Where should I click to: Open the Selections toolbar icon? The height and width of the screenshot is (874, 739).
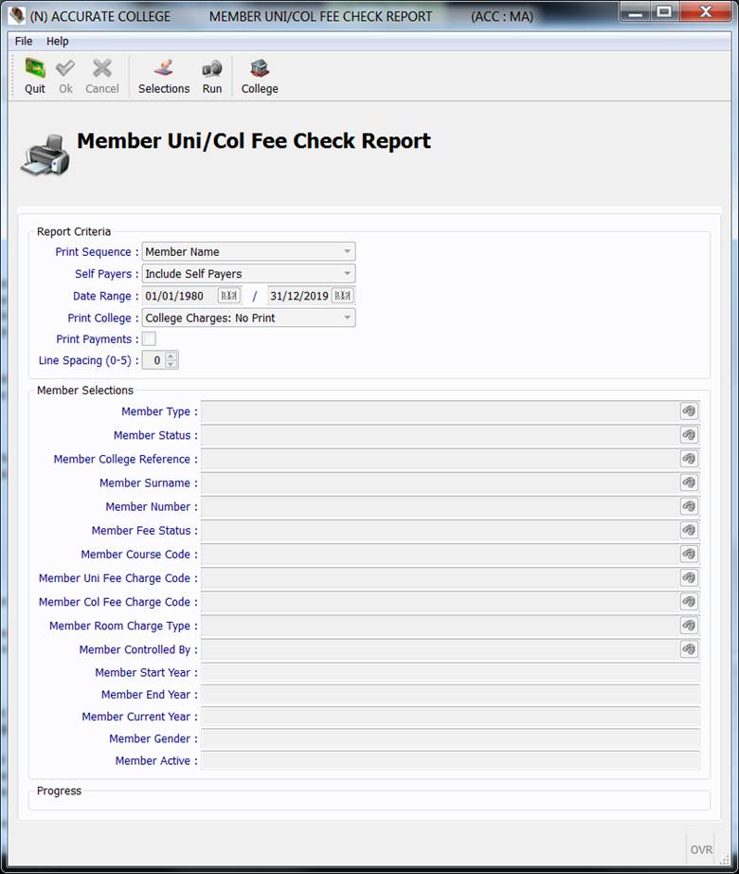pos(164,76)
